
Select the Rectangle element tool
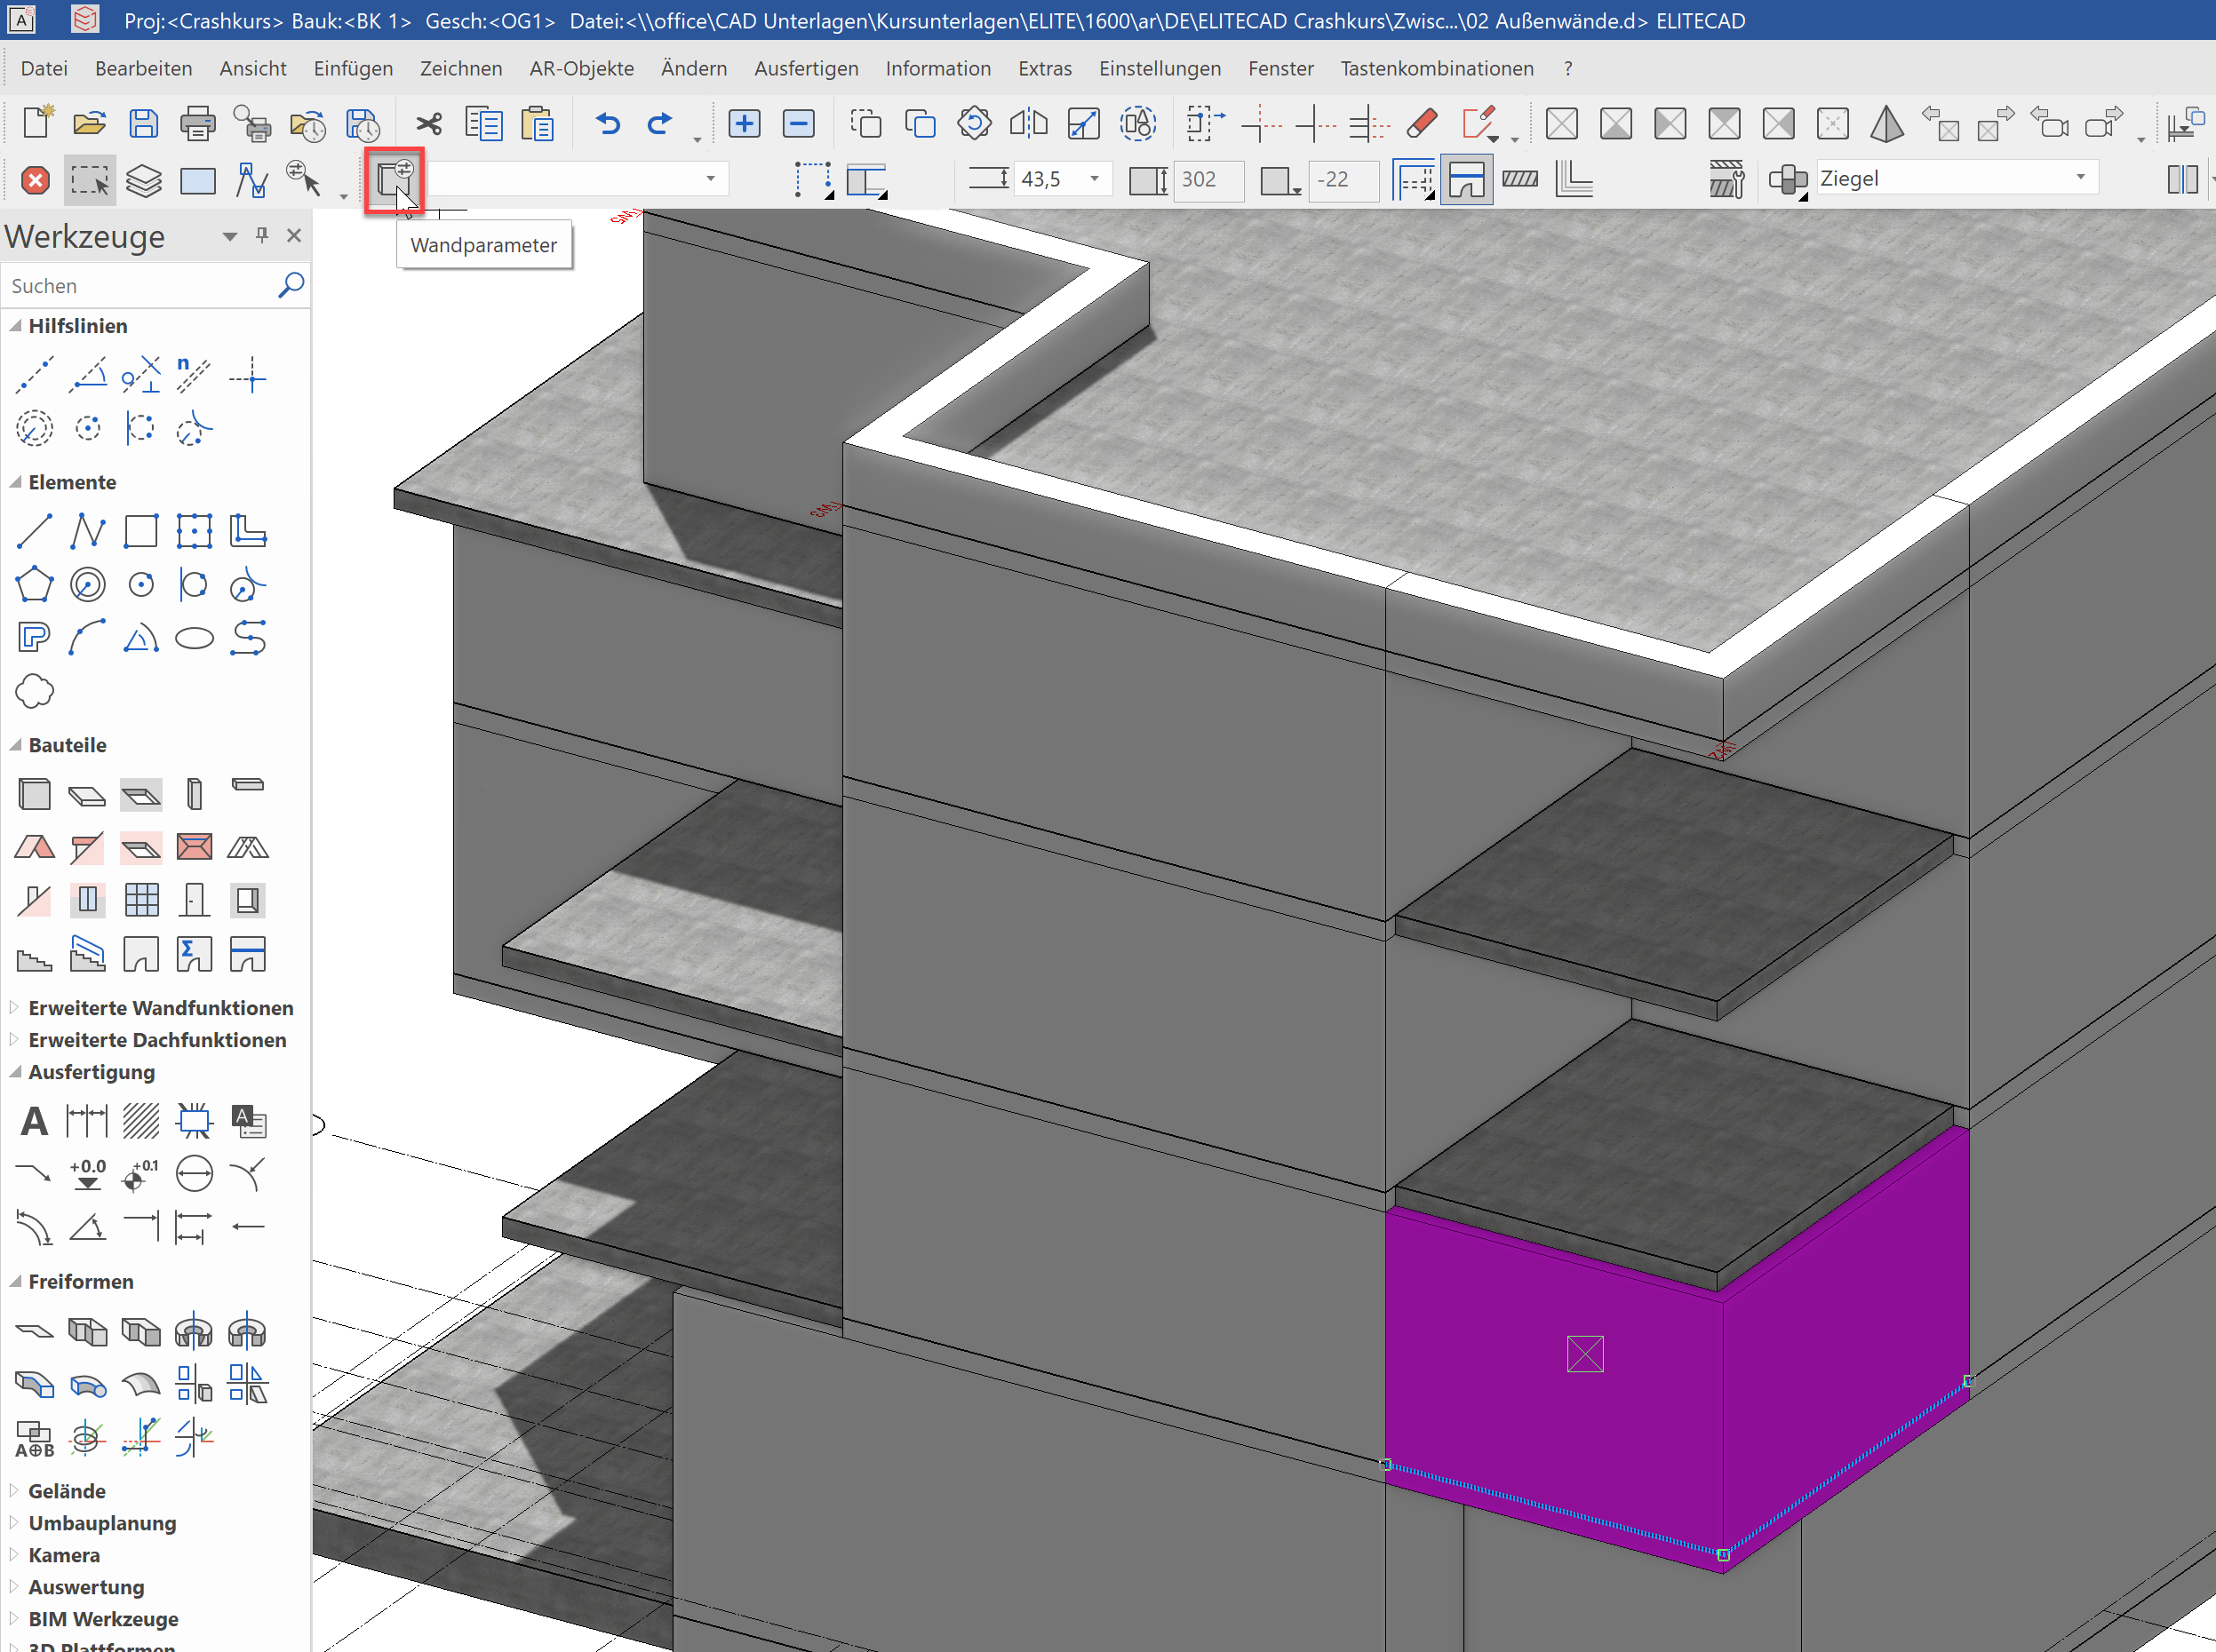(141, 531)
